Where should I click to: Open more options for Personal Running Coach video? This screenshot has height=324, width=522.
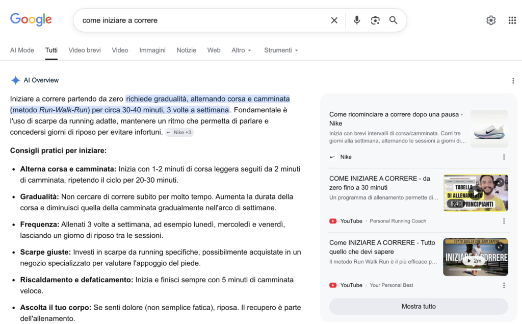click(504, 221)
